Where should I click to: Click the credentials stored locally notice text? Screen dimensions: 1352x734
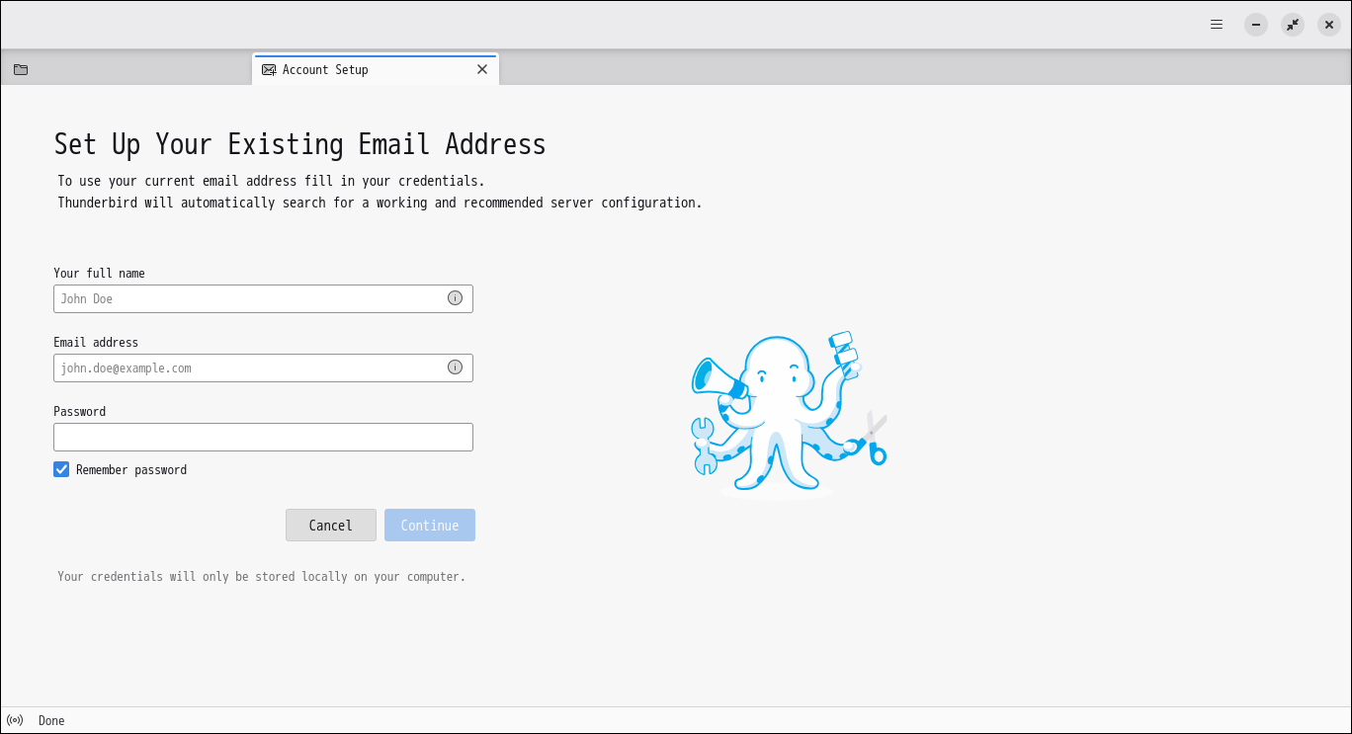pos(261,577)
